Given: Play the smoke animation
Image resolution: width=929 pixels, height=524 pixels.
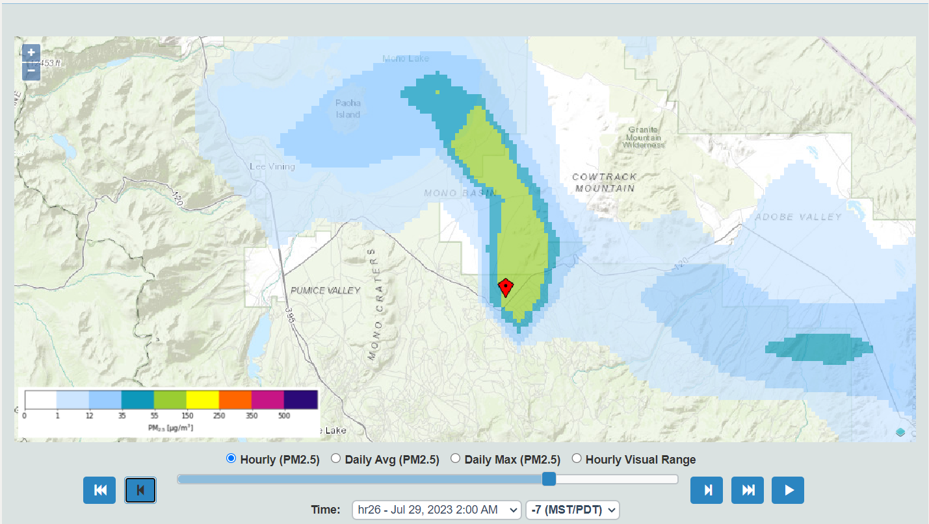Looking at the screenshot, I should pos(788,490).
